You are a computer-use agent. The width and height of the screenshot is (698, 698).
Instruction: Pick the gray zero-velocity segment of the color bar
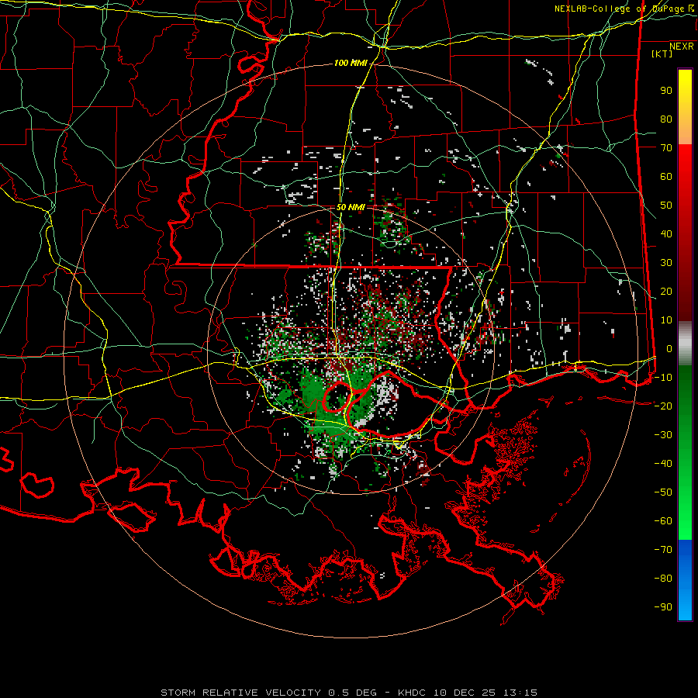pyautogui.click(x=685, y=344)
